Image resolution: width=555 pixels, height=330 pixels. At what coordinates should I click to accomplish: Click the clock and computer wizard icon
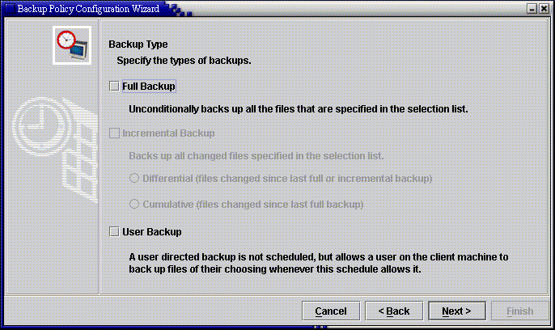pyautogui.click(x=72, y=45)
